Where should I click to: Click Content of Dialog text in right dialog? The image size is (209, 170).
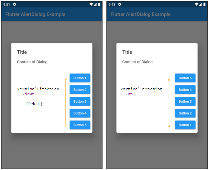137,62
